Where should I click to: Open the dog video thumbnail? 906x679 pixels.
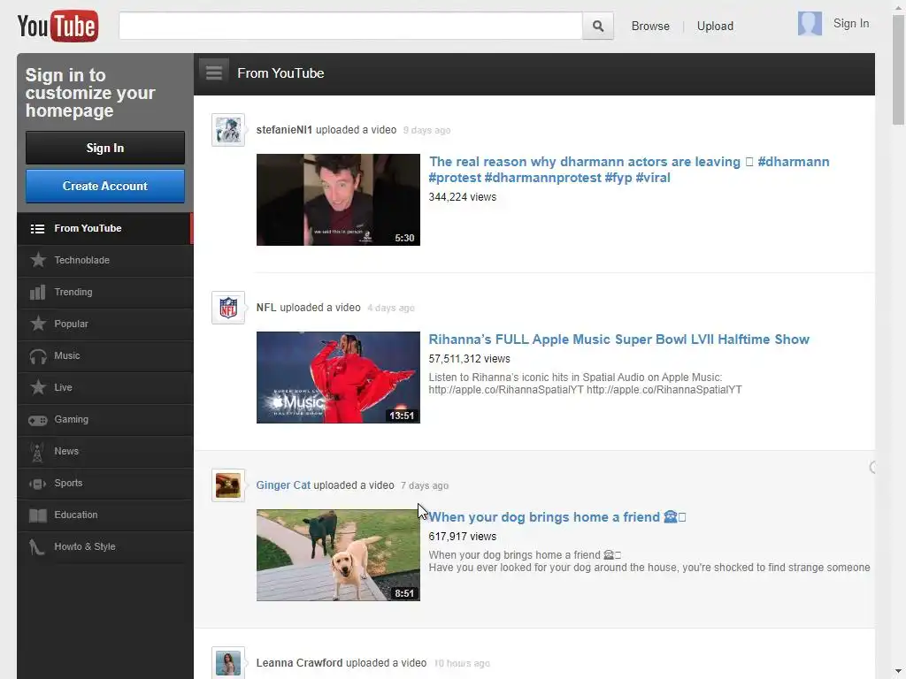click(338, 555)
